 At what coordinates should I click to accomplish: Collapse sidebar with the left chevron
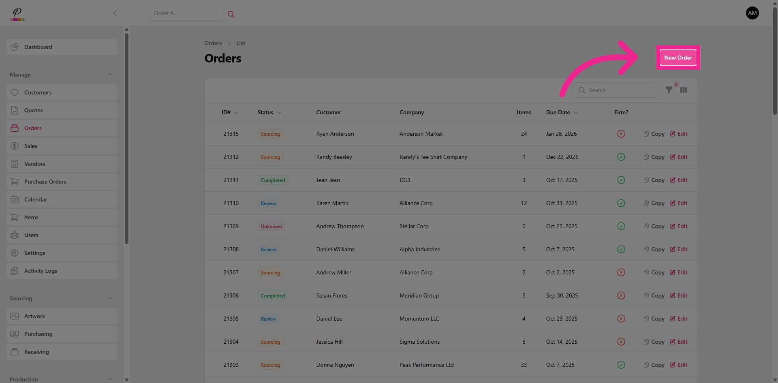pos(115,13)
